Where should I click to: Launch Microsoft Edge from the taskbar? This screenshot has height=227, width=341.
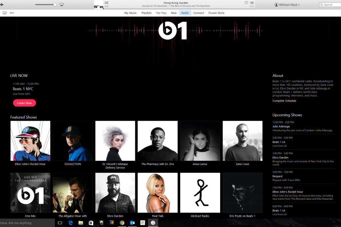click(71, 223)
